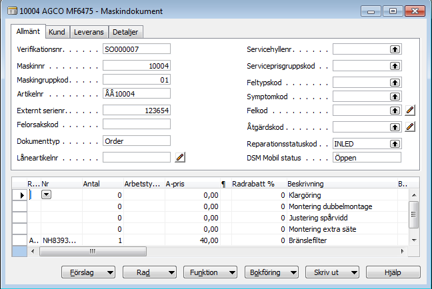Click the 40,00 price cell
The width and height of the screenshot is (432, 289).
(193, 240)
